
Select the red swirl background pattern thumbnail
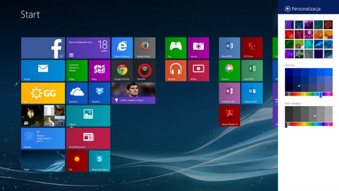coord(289,34)
